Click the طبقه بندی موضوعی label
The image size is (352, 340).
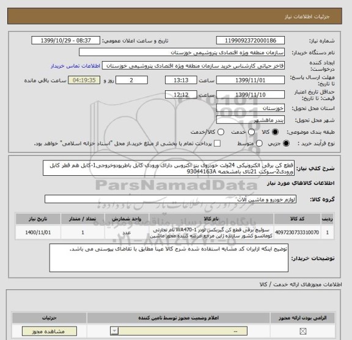pos(310,132)
